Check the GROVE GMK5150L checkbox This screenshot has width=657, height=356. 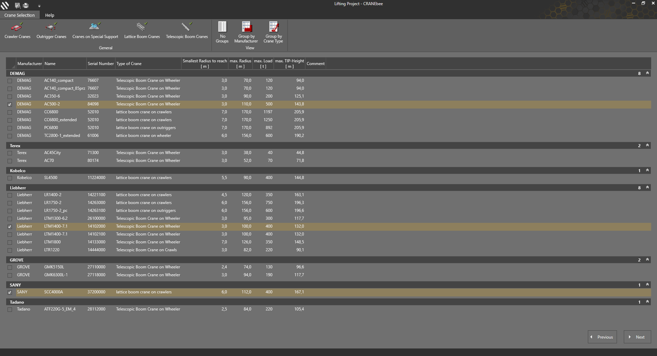click(10, 267)
